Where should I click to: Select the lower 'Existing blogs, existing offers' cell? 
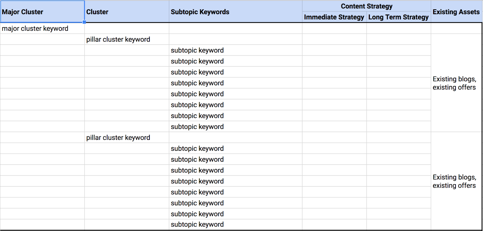[456, 181]
